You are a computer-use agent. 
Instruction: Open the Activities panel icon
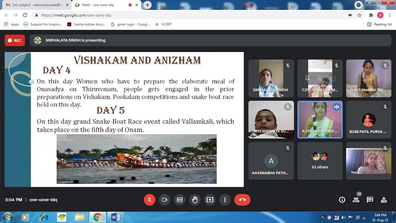tap(384, 200)
